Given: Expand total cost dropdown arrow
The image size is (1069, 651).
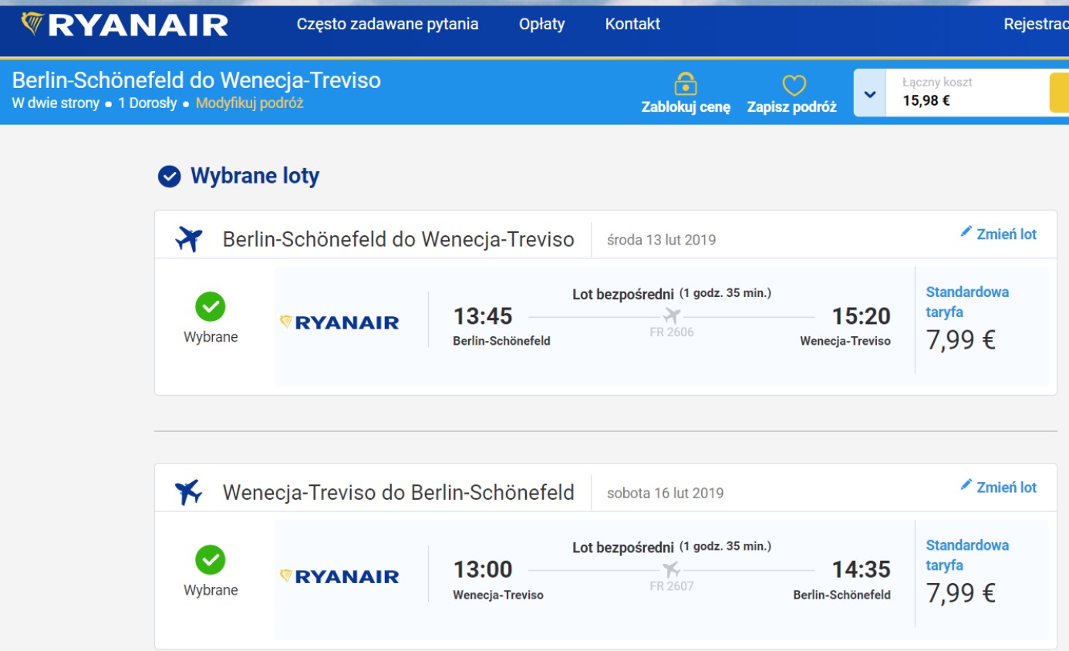Looking at the screenshot, I should pos(870,93).
